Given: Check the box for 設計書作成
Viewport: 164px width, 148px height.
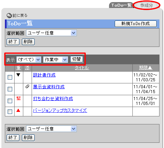Looking at the screenshot, I should [x=10, y=77].
